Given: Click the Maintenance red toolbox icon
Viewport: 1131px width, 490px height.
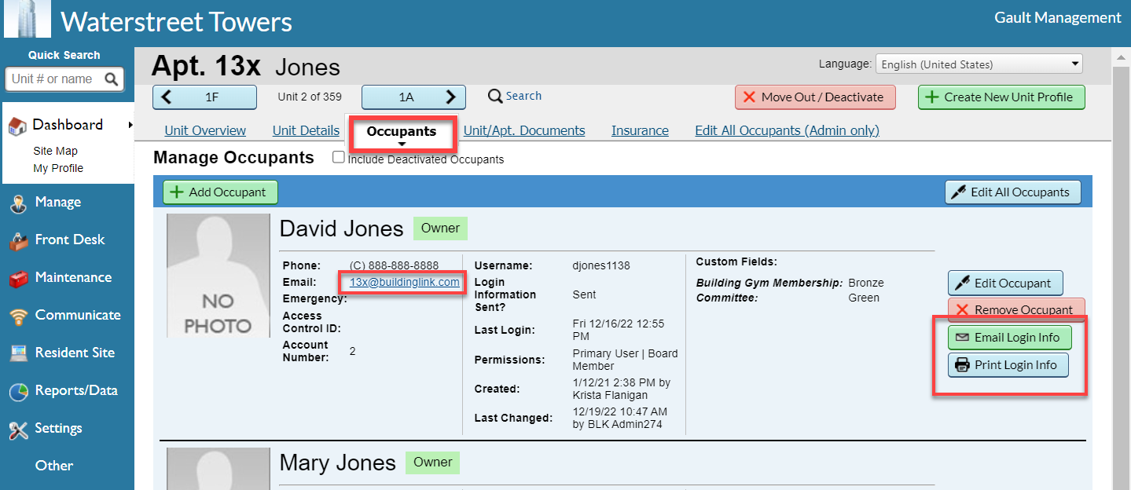Looking at the screenshot, I should coord(18,279).
